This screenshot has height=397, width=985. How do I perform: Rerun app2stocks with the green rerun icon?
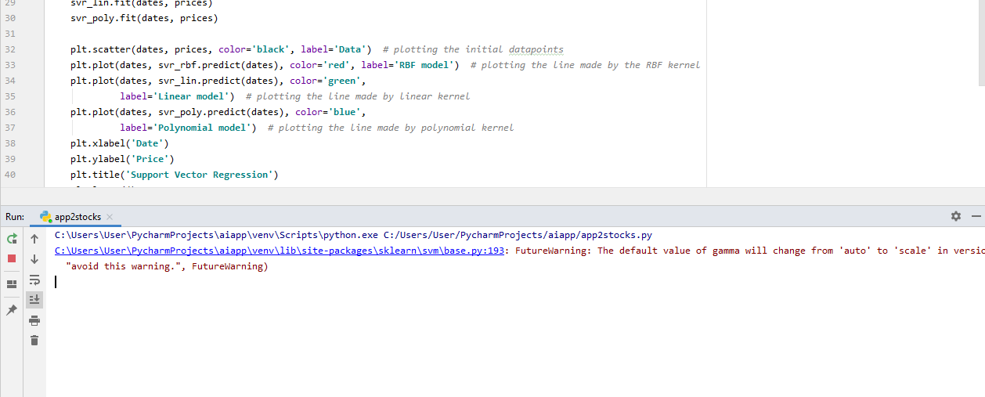pos(12,238)
